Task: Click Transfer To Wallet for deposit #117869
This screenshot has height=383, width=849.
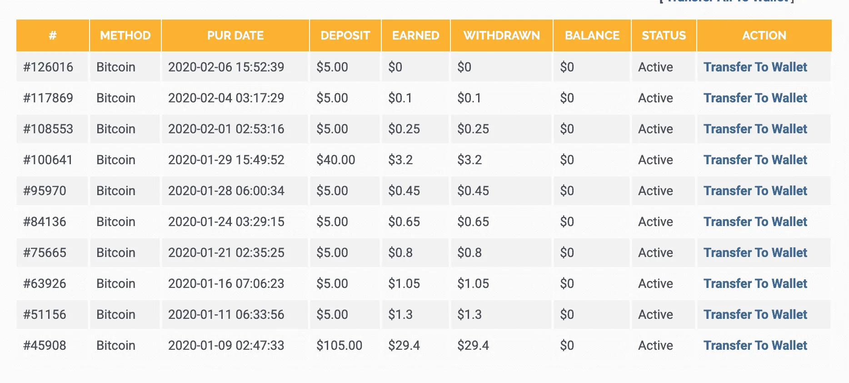Action: click(x=755, y=98)
